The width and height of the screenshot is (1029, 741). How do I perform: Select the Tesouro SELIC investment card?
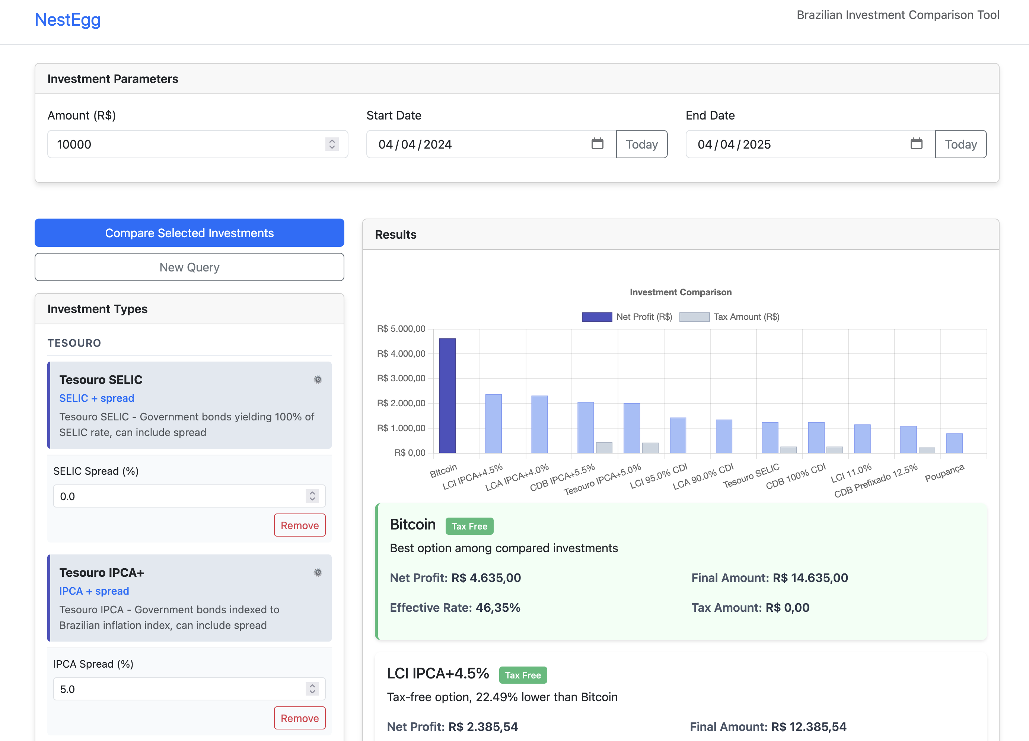[x=189, y=405]
